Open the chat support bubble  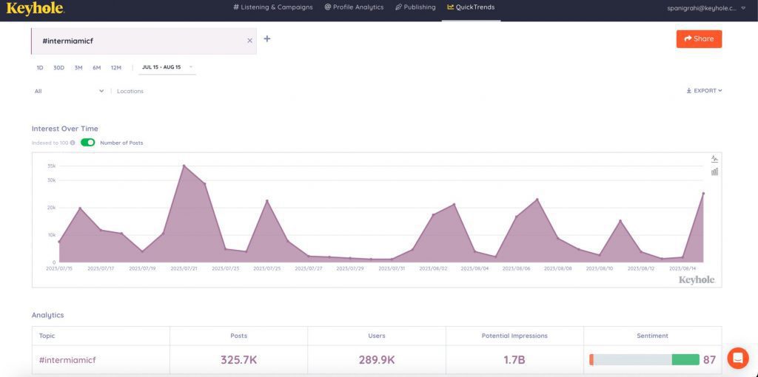pyautogui.click(x=738, y=358)
